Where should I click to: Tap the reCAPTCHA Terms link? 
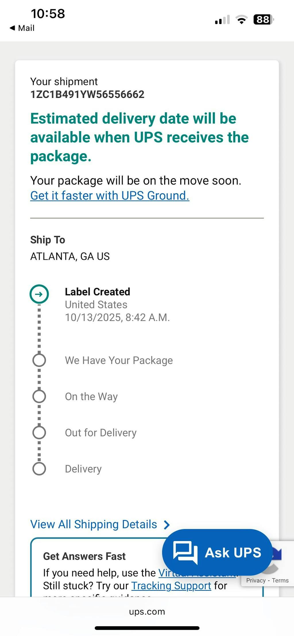point(280,580)
